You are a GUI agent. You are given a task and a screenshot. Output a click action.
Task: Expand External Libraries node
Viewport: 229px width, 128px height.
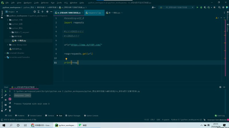[x=5, y=53]
